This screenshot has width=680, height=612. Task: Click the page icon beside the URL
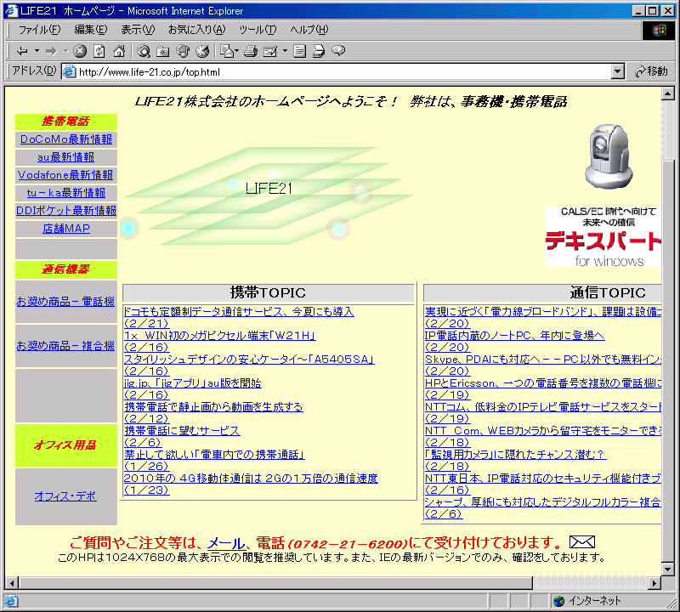70,71
